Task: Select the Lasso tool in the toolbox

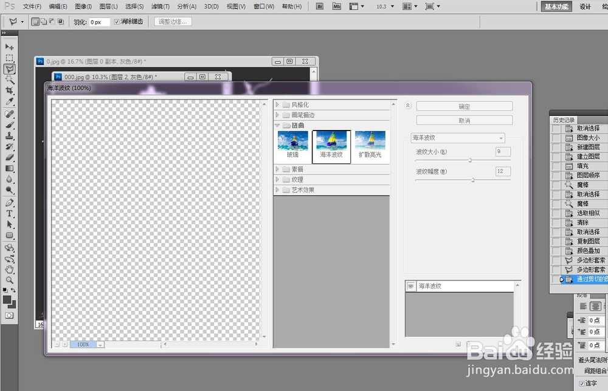Action: click(x=9, y=70)
